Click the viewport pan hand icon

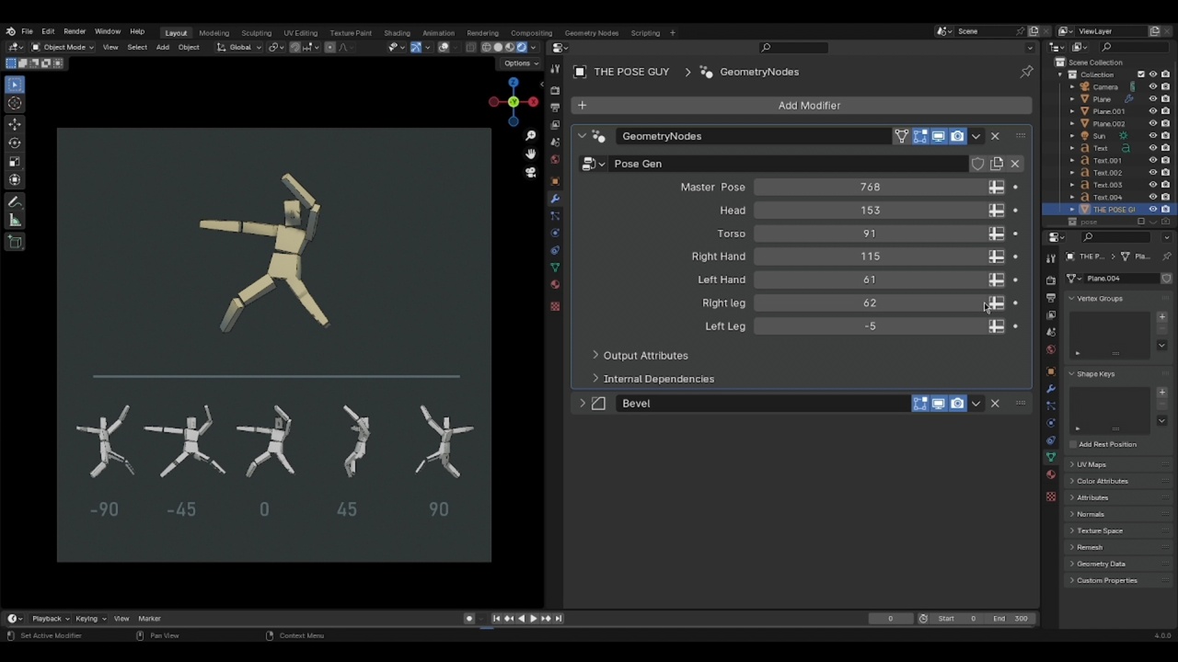(530, 154)
